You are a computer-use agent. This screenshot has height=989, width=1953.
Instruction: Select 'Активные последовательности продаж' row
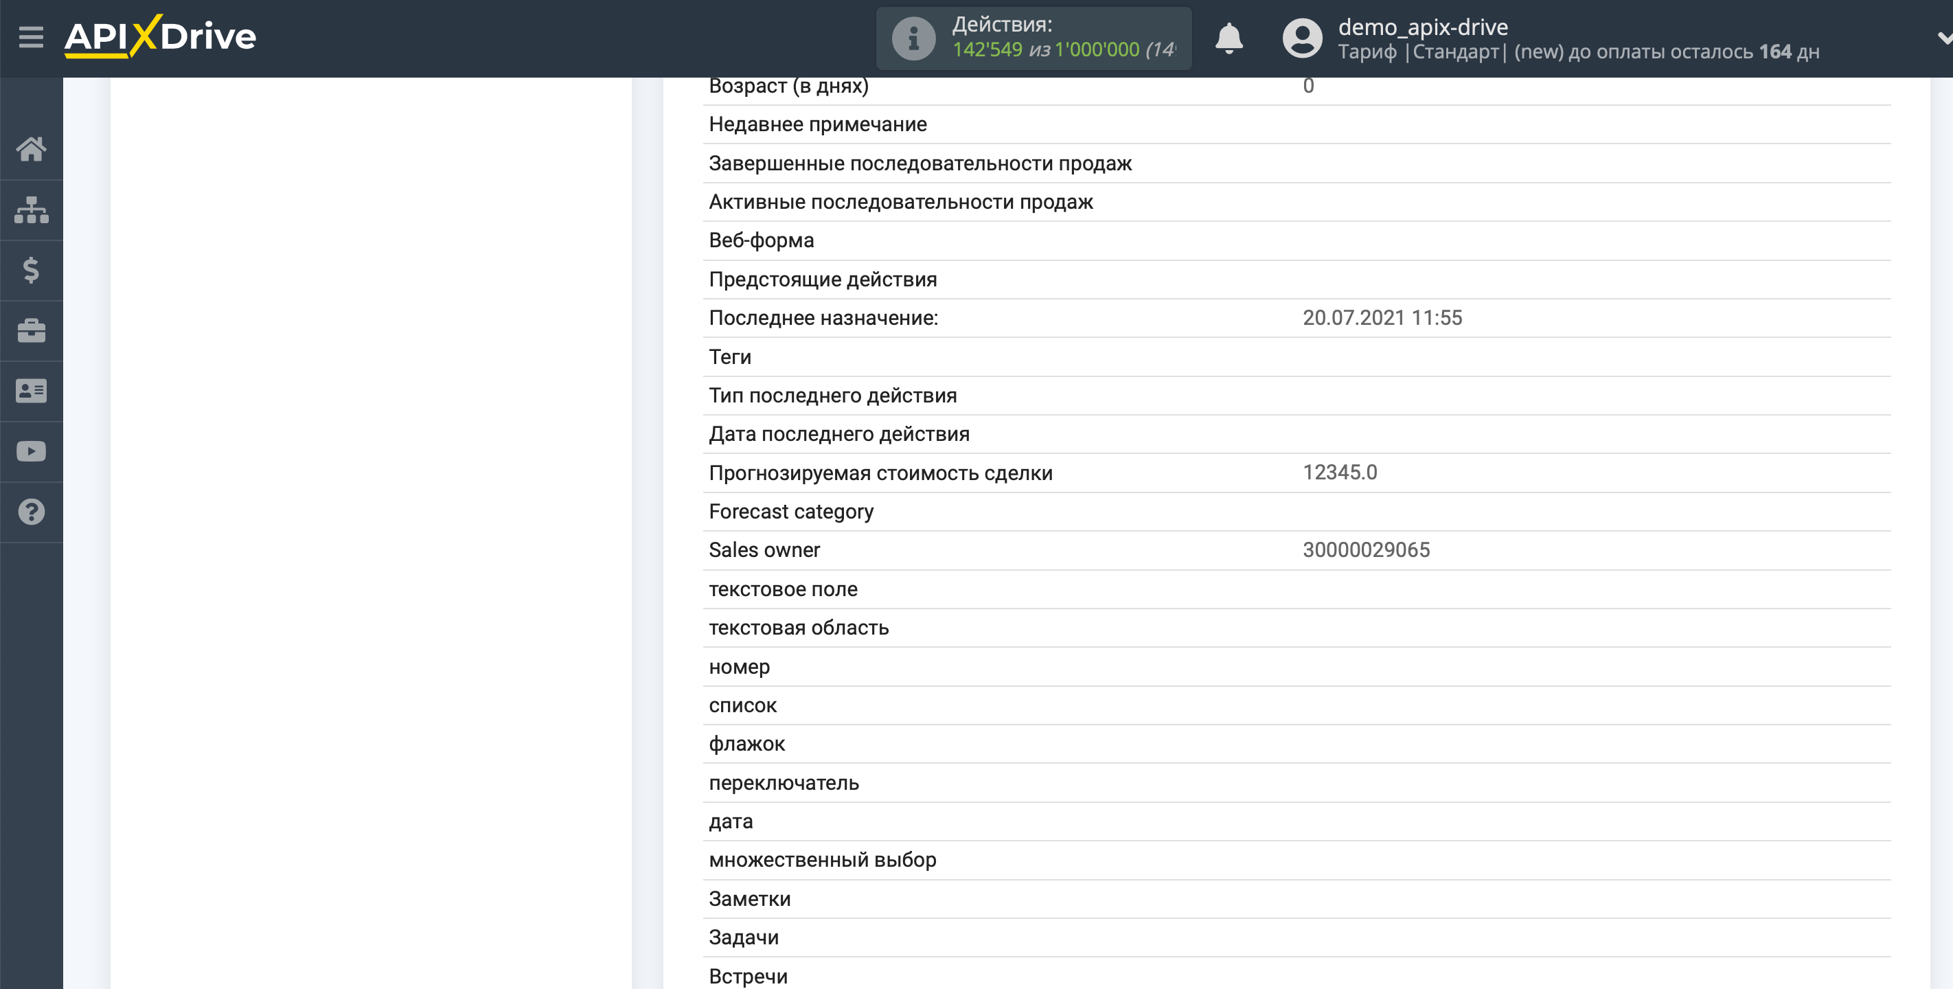point(1297,202)
